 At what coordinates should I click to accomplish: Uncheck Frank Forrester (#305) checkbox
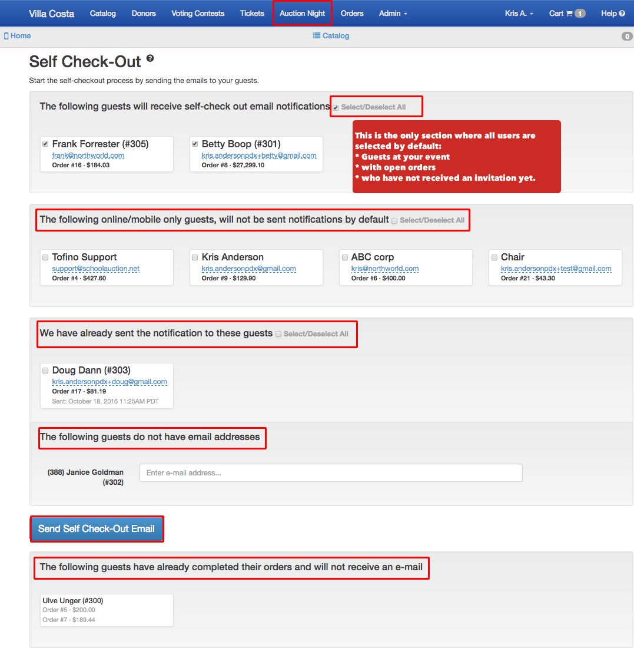(45, 144)
